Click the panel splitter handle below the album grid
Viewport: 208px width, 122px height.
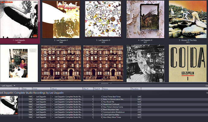pyautogui.click(x=105, y=83)
